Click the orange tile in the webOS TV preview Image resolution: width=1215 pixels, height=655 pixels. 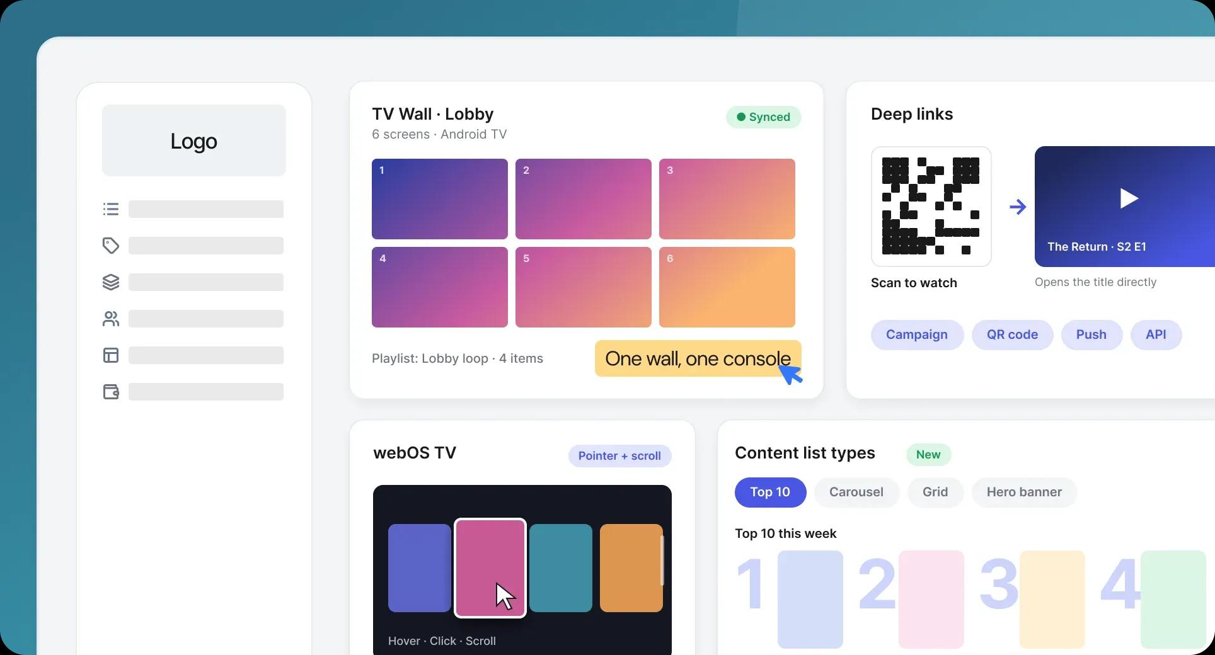[x=630, y=568]
